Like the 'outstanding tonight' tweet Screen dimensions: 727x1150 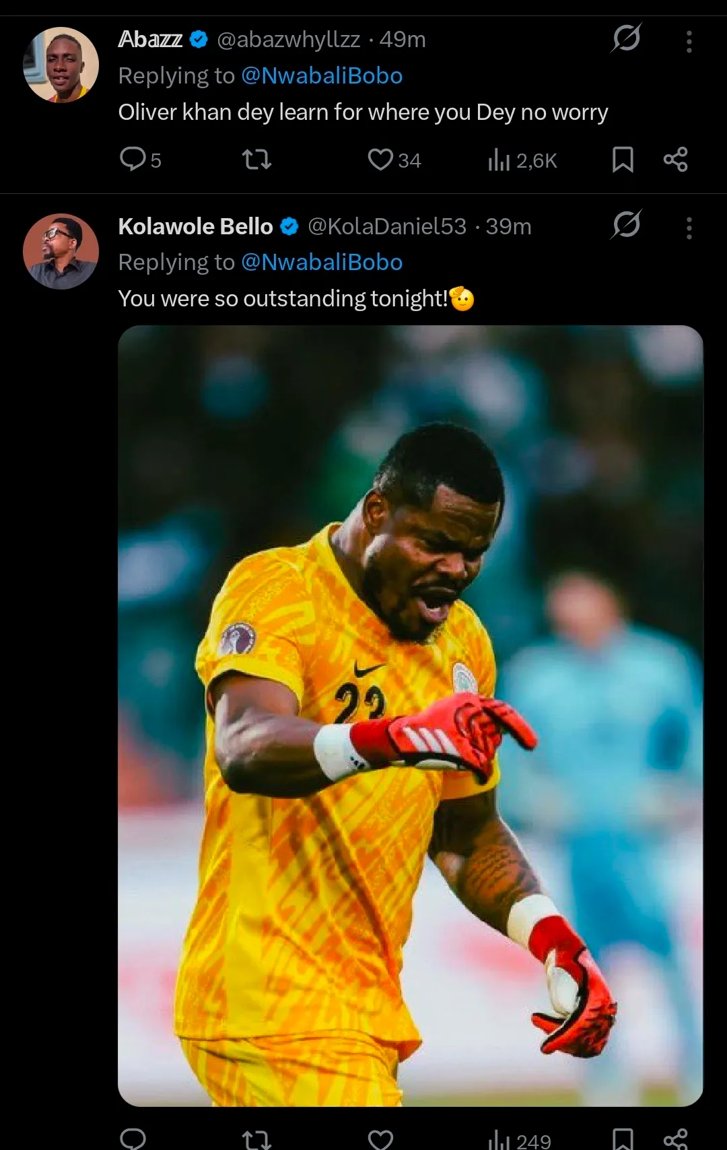(381, 1139)
